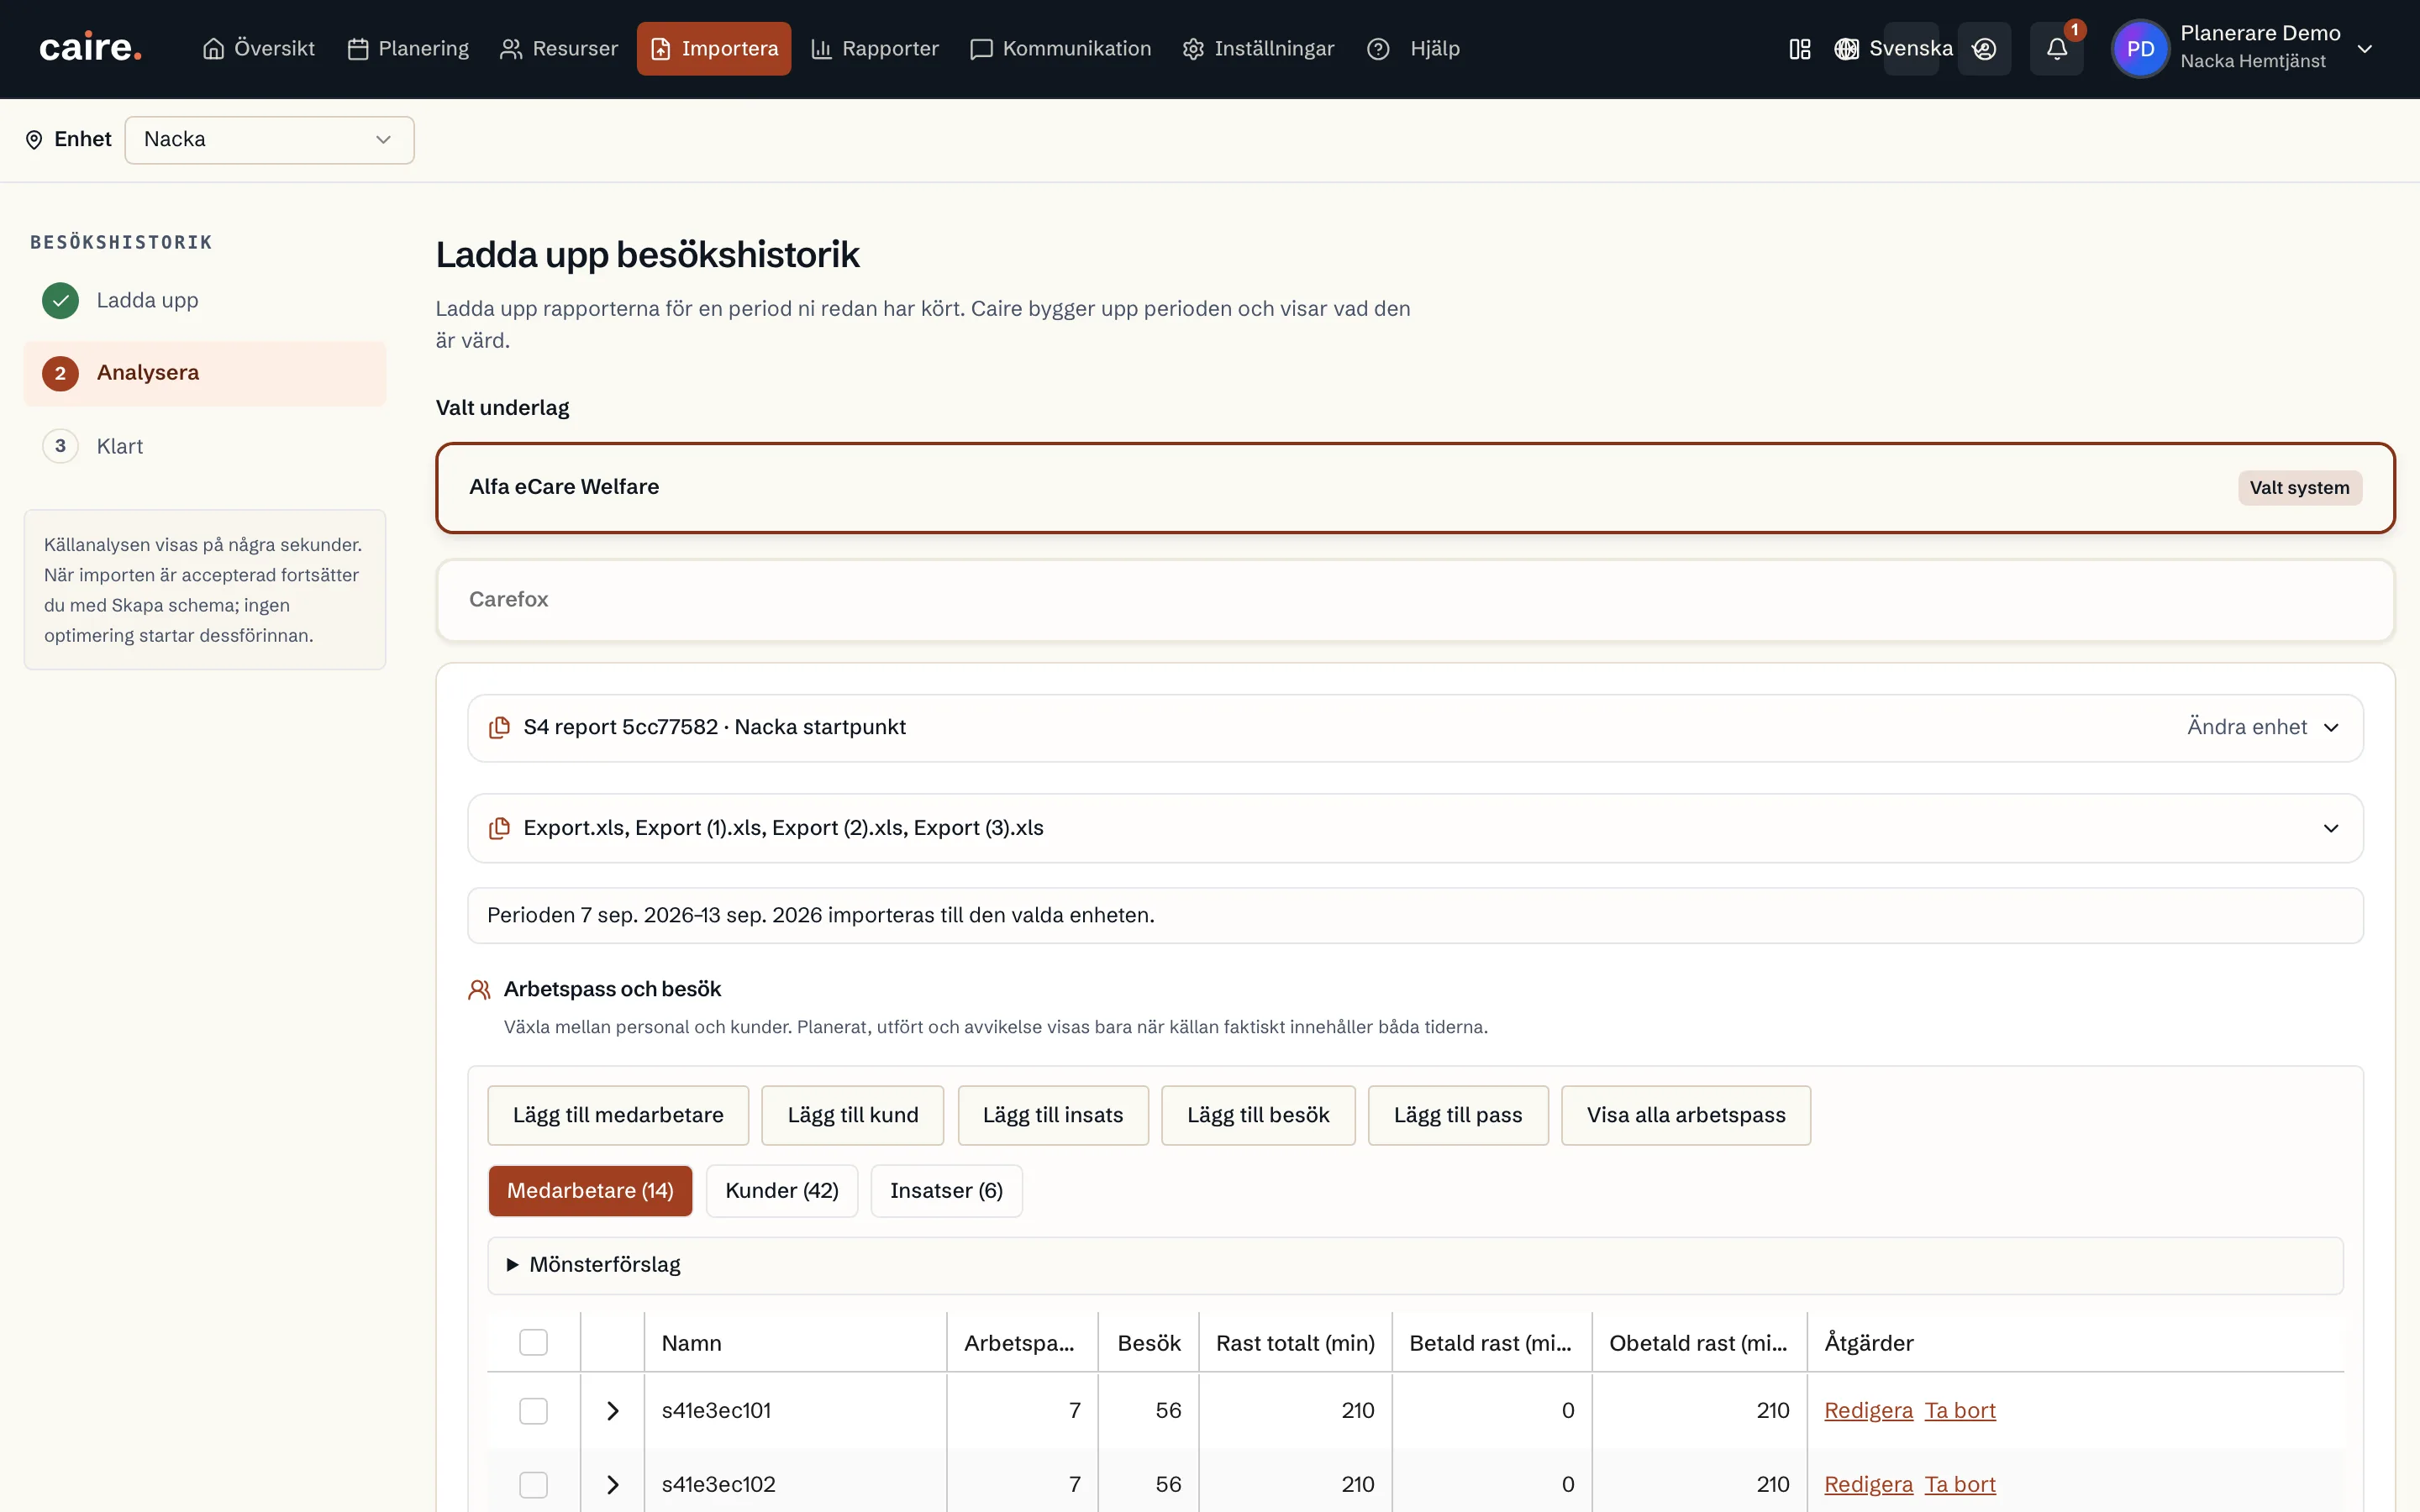Click the Hjälp question mark icon

1378,49
